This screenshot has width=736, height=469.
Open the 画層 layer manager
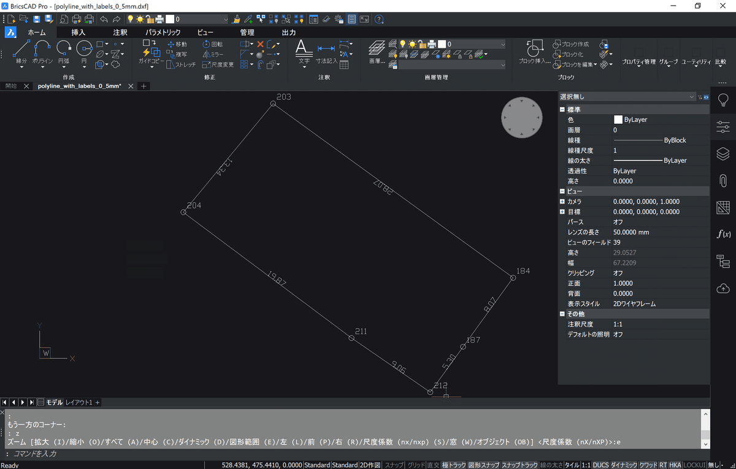[x=377, y=52]
